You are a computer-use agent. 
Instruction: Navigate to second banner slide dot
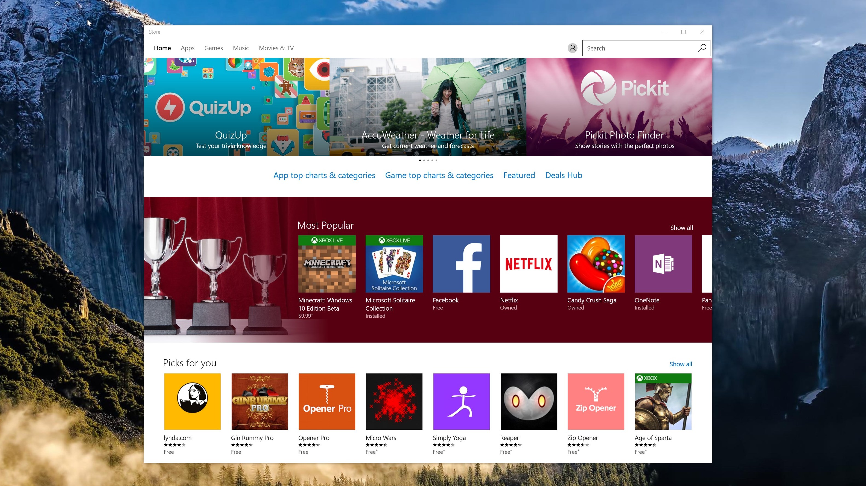(x=424, y=160)
